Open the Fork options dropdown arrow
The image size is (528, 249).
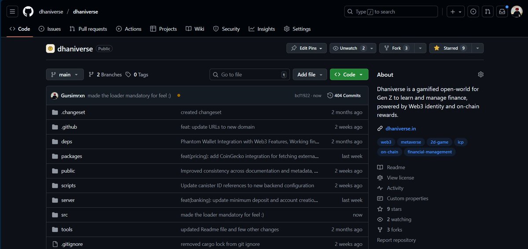click(420, 48)
